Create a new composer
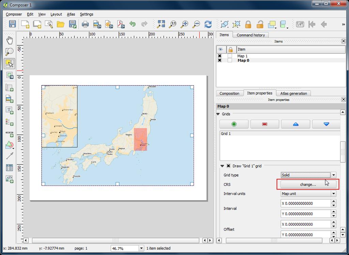Image resolution: width=349 pixels, height=255 pixels. click(25, 24)
